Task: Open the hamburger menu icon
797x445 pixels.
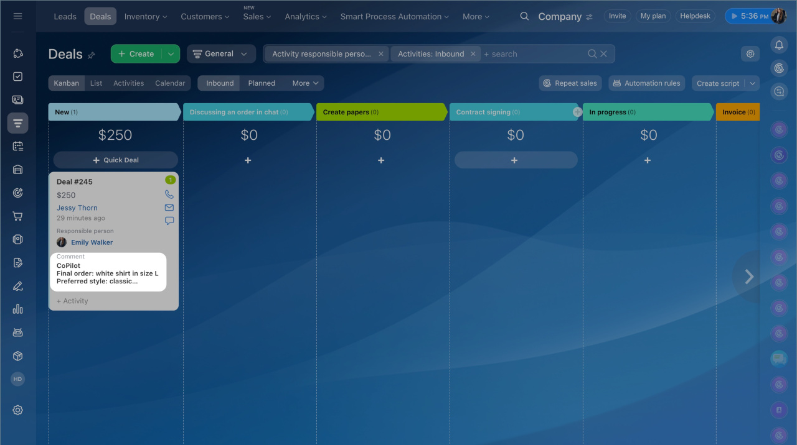Action: pos(17,16)
